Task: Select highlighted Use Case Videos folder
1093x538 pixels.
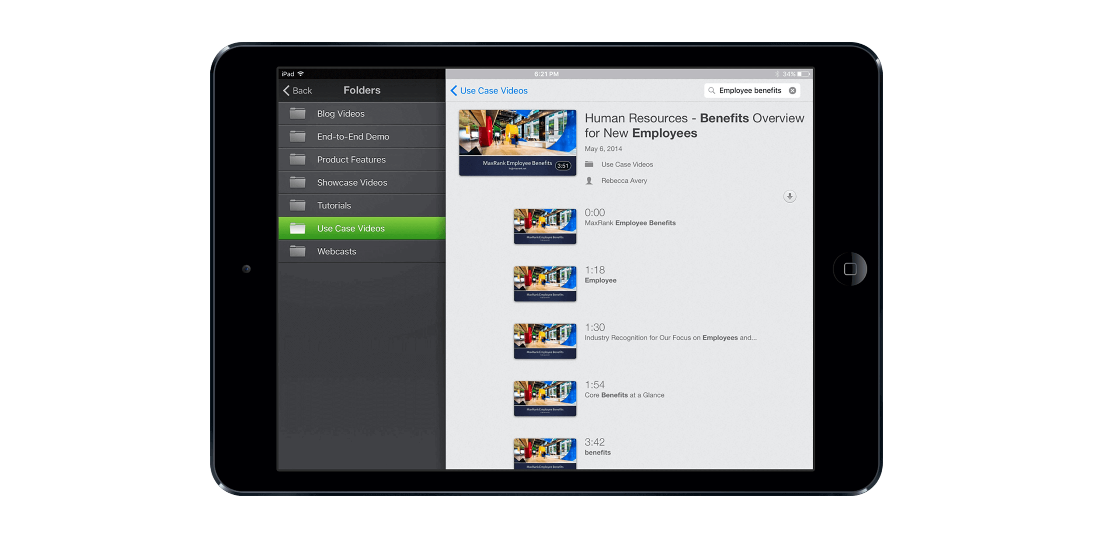Action: click(351, 228)
